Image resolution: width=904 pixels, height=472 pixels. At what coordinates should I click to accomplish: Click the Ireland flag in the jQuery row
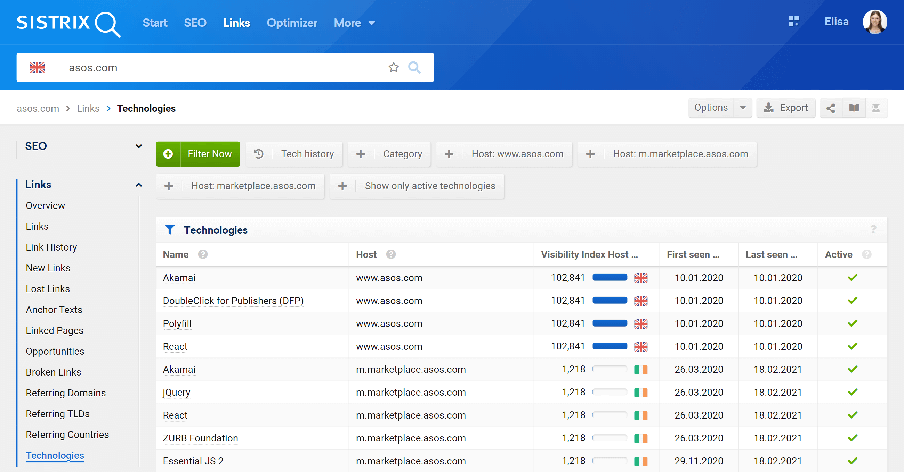click(641, 393)
